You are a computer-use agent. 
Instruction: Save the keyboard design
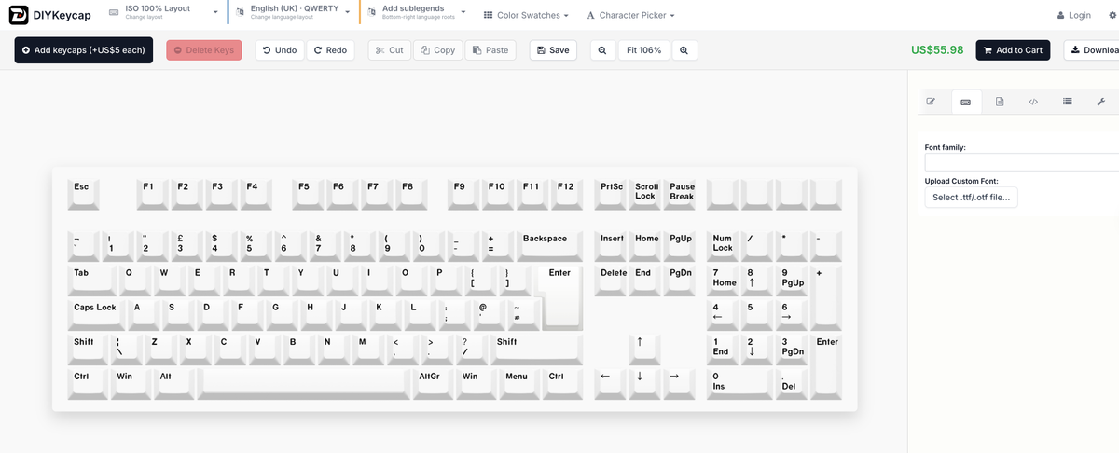pyautogui.click(x=553, y=50)
